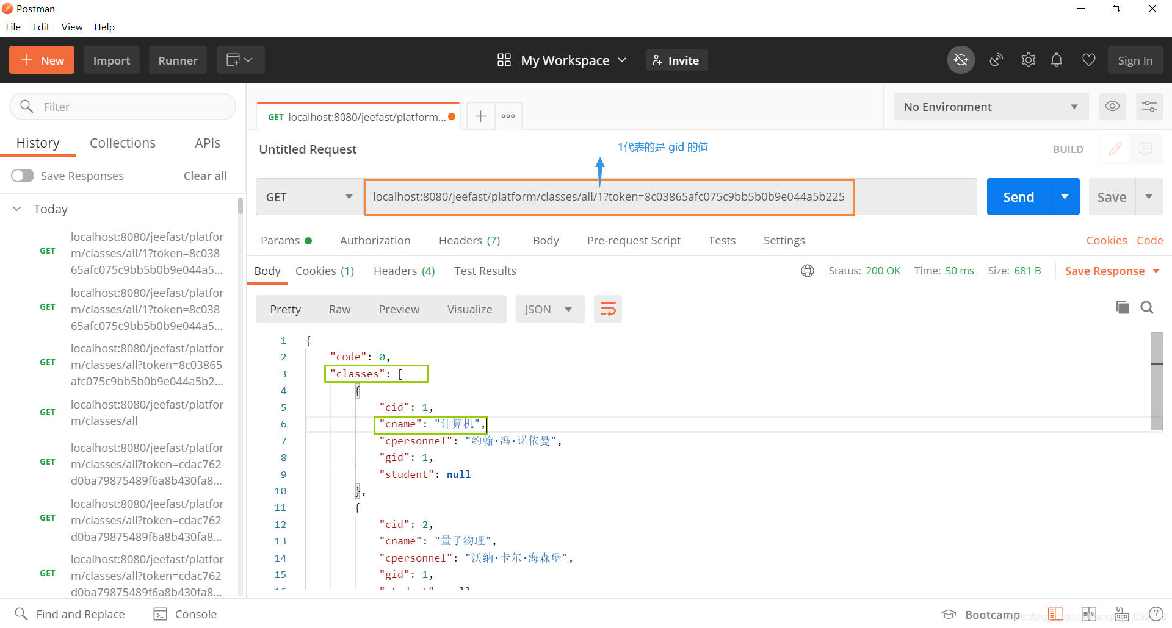
Task: Click the Cookies (1) response tab
Action: [325, 271]
